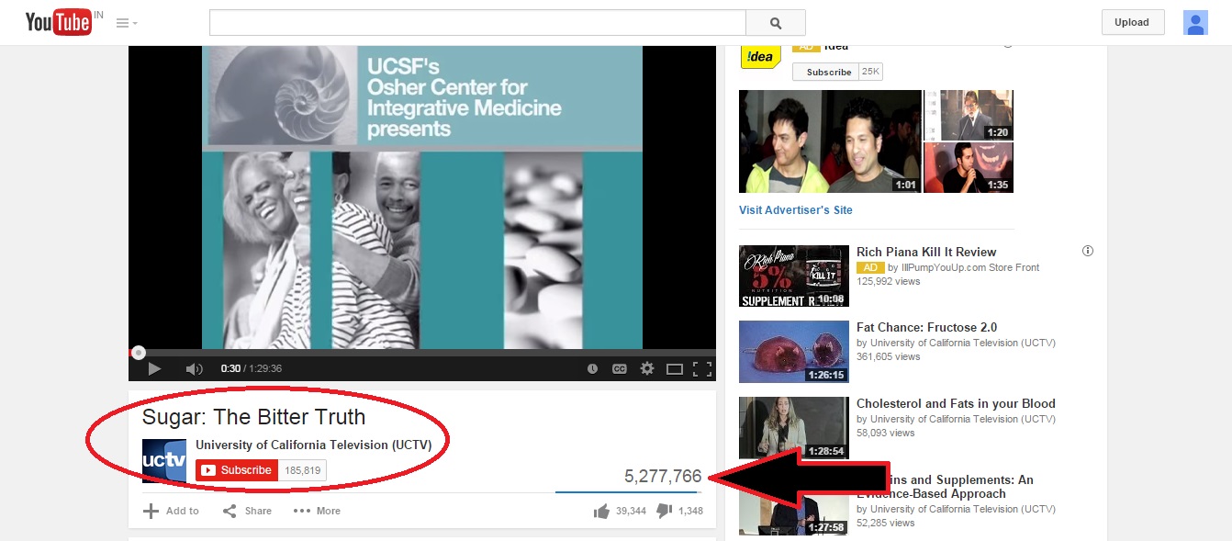The width and height of the screenshot is (1232, 541).
Task: Add video to Watch Later clock icon
Action: pos(592,369)
